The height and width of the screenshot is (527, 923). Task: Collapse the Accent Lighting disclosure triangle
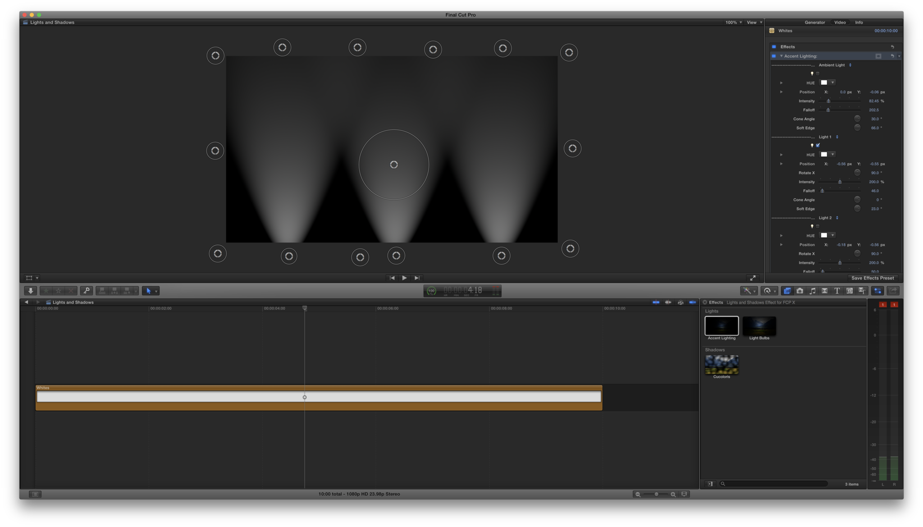click(x=781, y=56)
